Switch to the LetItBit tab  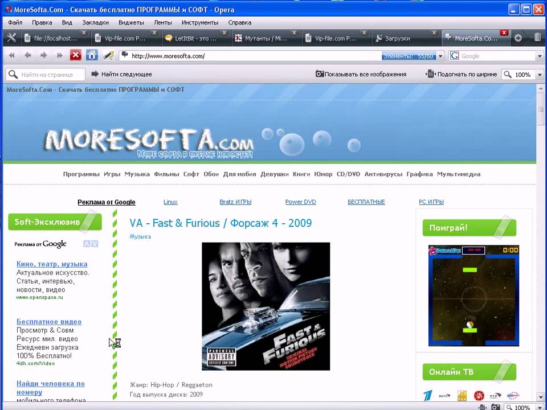click(195, 38)
